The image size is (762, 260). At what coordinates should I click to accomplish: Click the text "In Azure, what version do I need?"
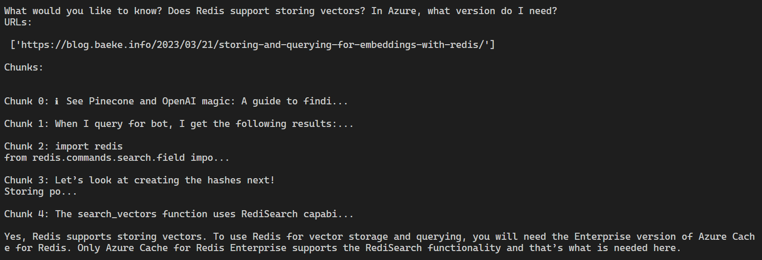464,11
